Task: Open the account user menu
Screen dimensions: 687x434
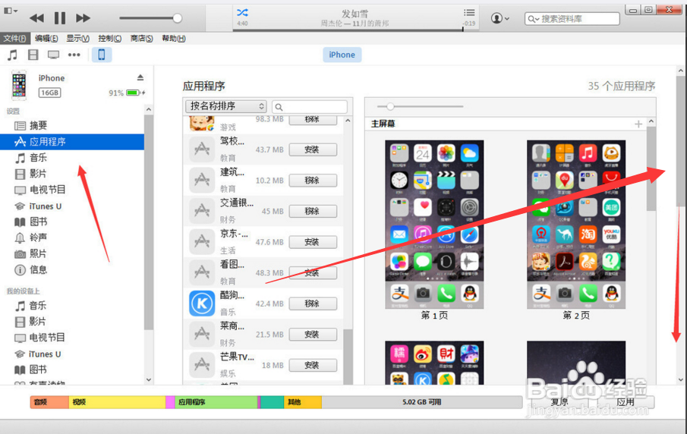Action: [500, 18]
